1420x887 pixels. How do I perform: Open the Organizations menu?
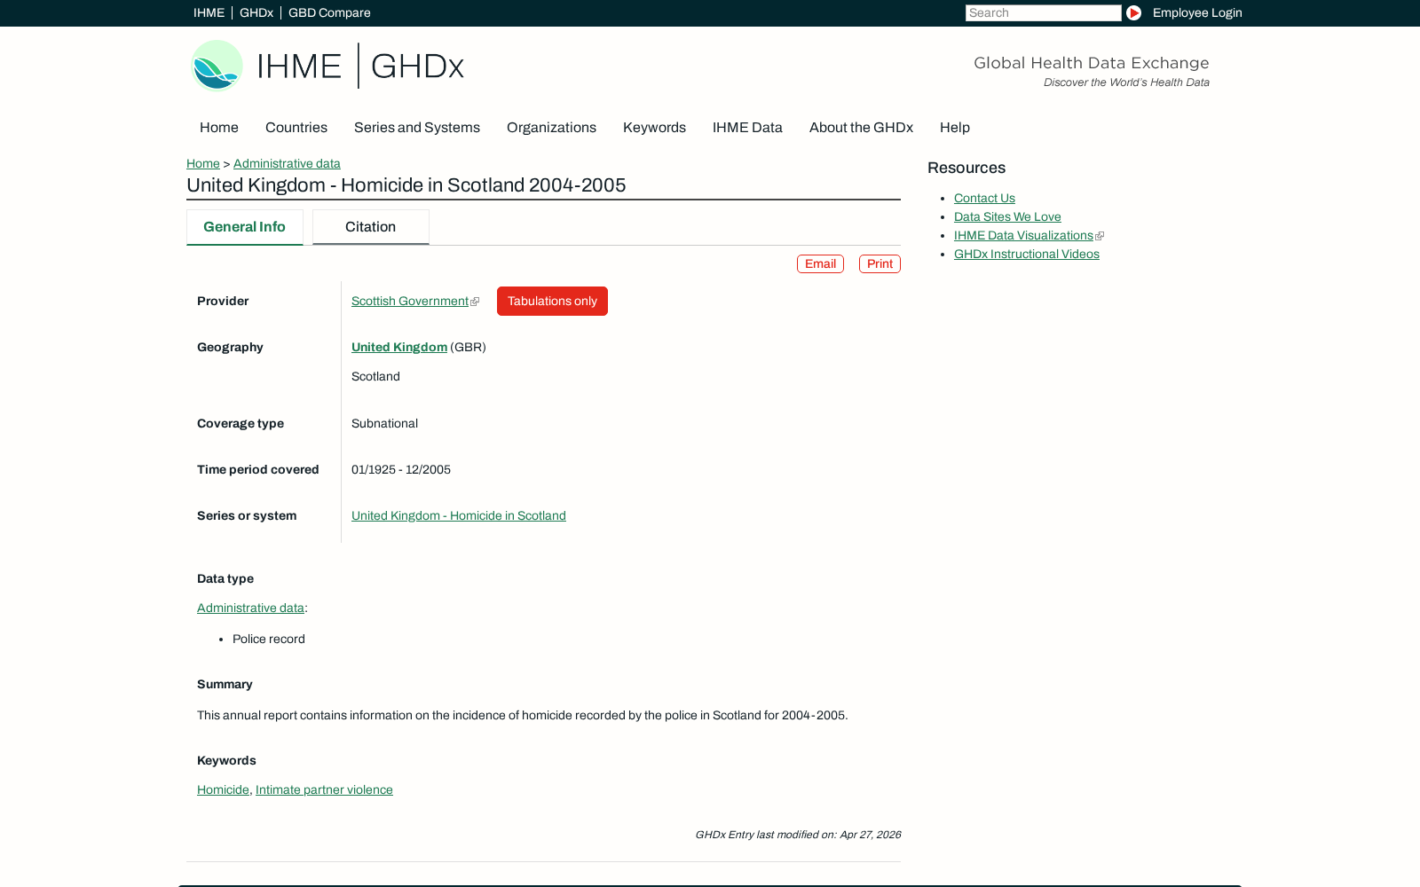click(x=551, y=127)
